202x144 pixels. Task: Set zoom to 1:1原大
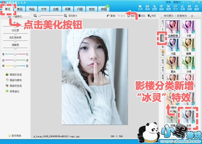[73, 16]
